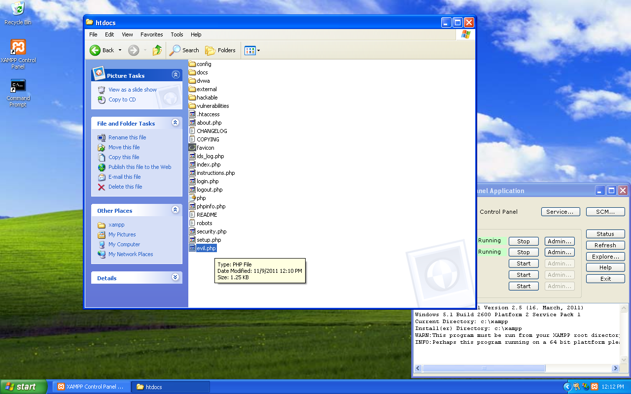Select the login.php file name
The width and height of the screenshot is (631, 394).
pos(208,181)
